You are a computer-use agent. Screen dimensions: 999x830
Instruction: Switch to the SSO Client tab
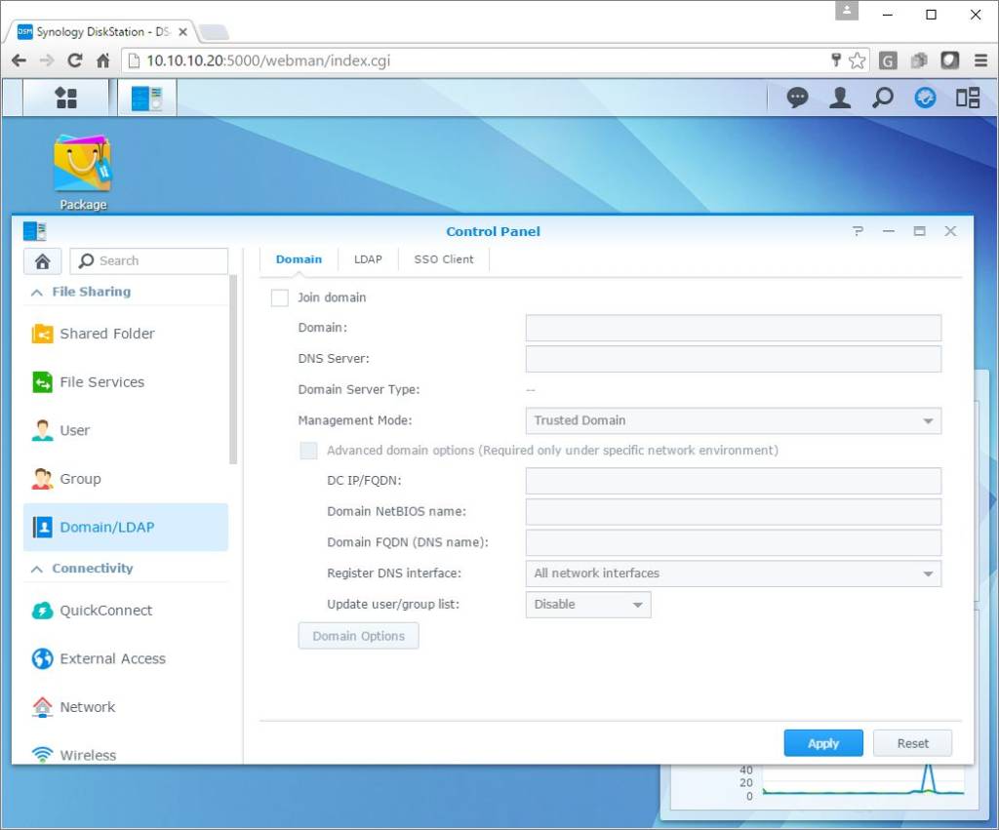pos(444,259)
